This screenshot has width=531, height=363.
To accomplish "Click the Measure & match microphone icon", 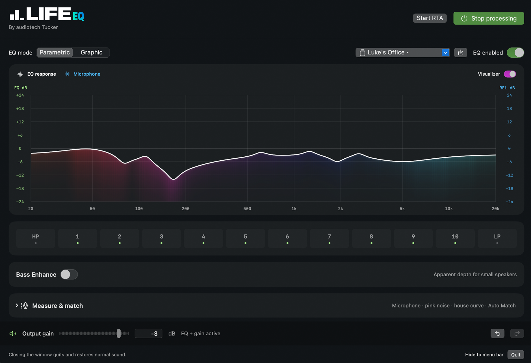I will 24,305.
